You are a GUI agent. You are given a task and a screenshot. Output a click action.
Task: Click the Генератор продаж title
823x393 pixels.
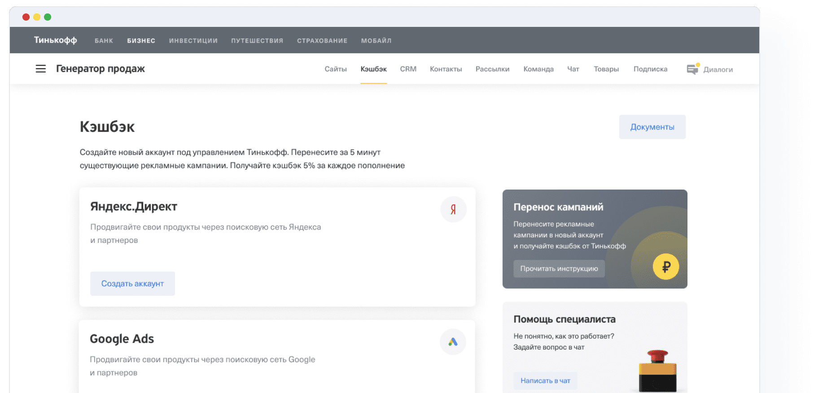(x=101, y=69)
